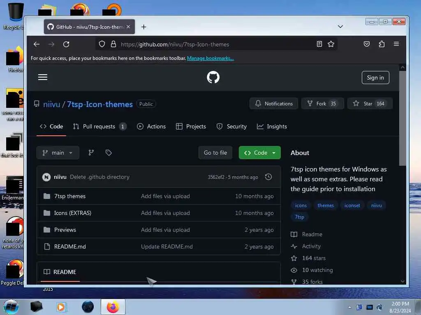Viewport: 421px width, 315px height.
Task: Open the Delete .github directory commit
Action: (99, 177)
